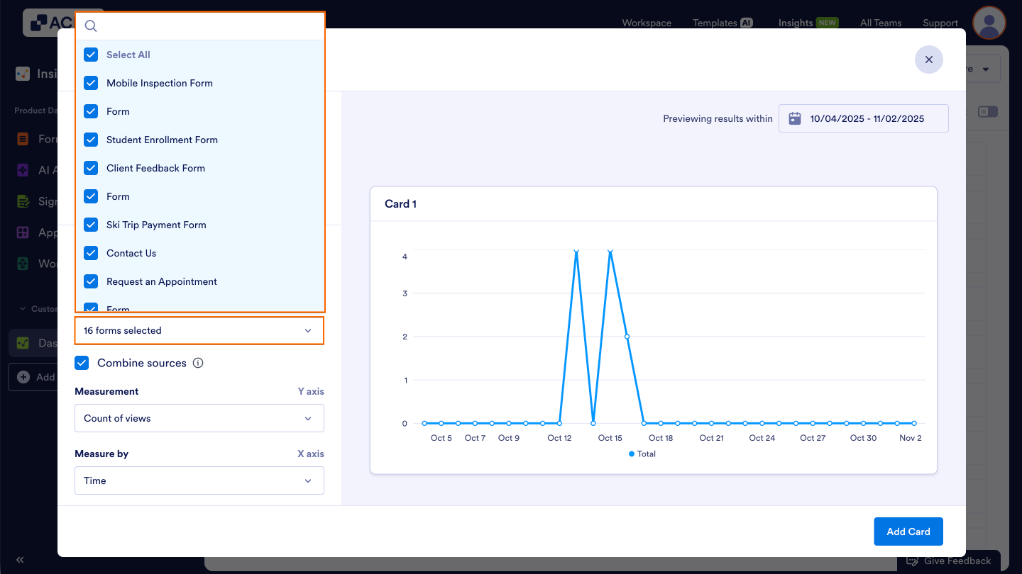The height and width of the screenshot is (574, 1022).
Task: Click the profile avatar in the top bar
Action: click(989, 23)
